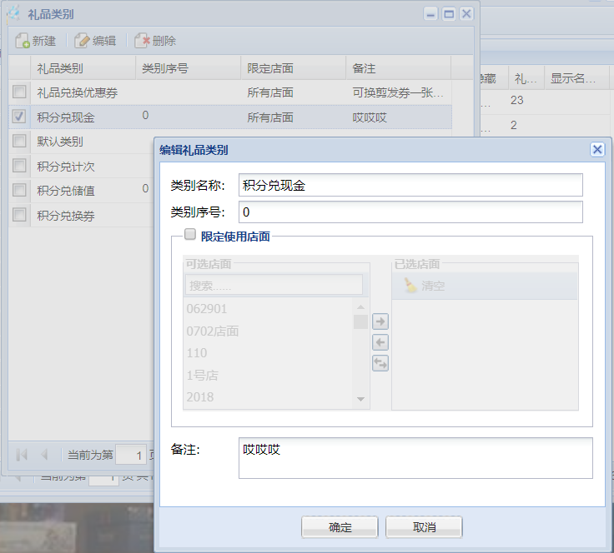The image size is (614, 553).
Task: Click the 确定 button
Action: click(x=340, y=527)
